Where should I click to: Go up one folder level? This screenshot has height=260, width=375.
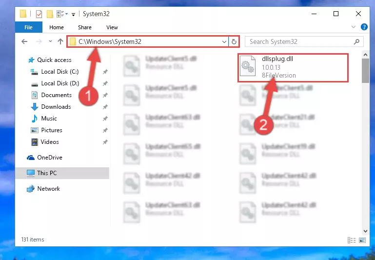pyautogui.click(x=60, y=41)
